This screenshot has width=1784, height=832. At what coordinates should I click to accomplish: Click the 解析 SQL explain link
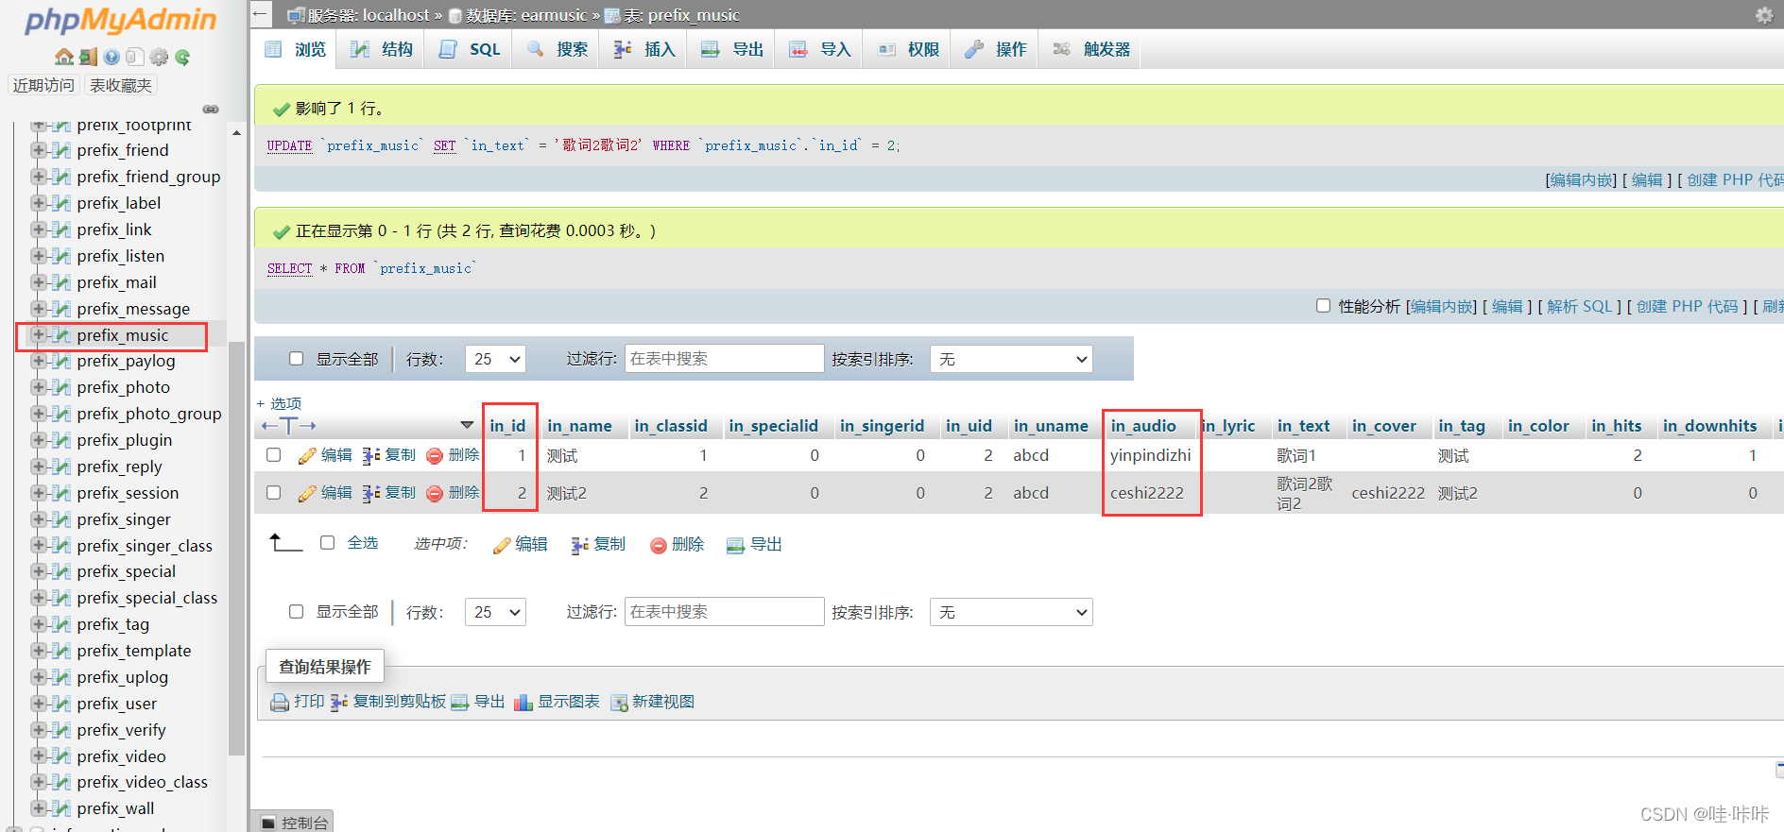tap(1579, 306)
